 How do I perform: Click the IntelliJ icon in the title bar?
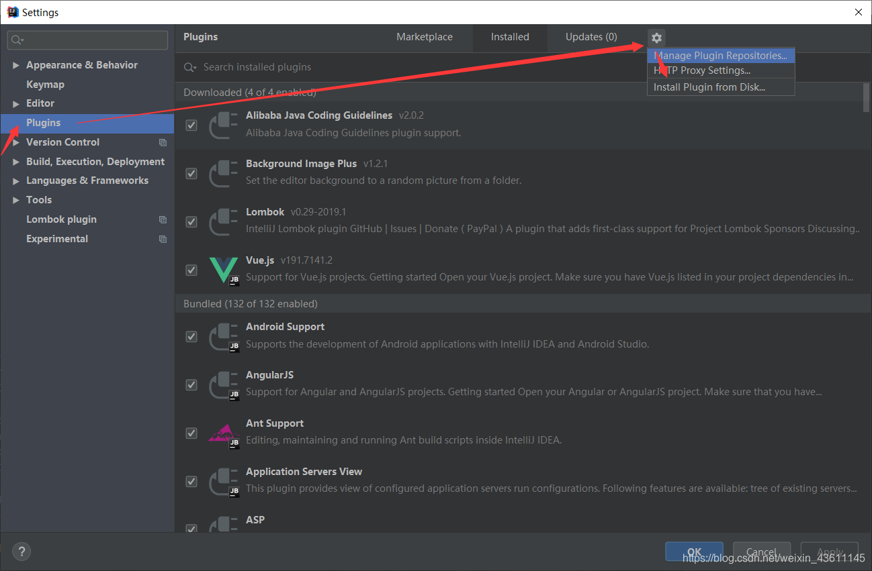click(x=12, y=12)
